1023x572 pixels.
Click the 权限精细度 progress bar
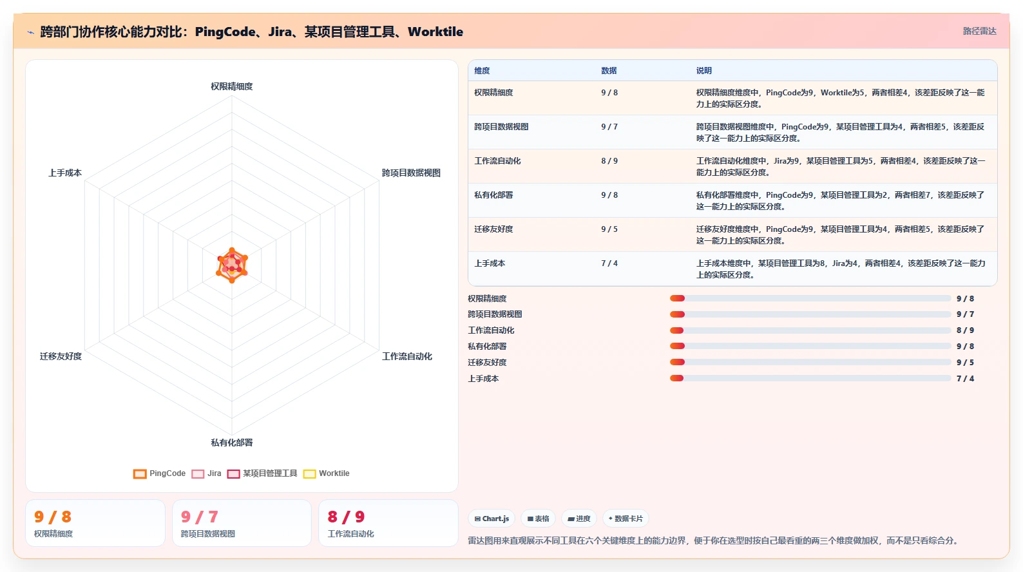pos(810,298)
